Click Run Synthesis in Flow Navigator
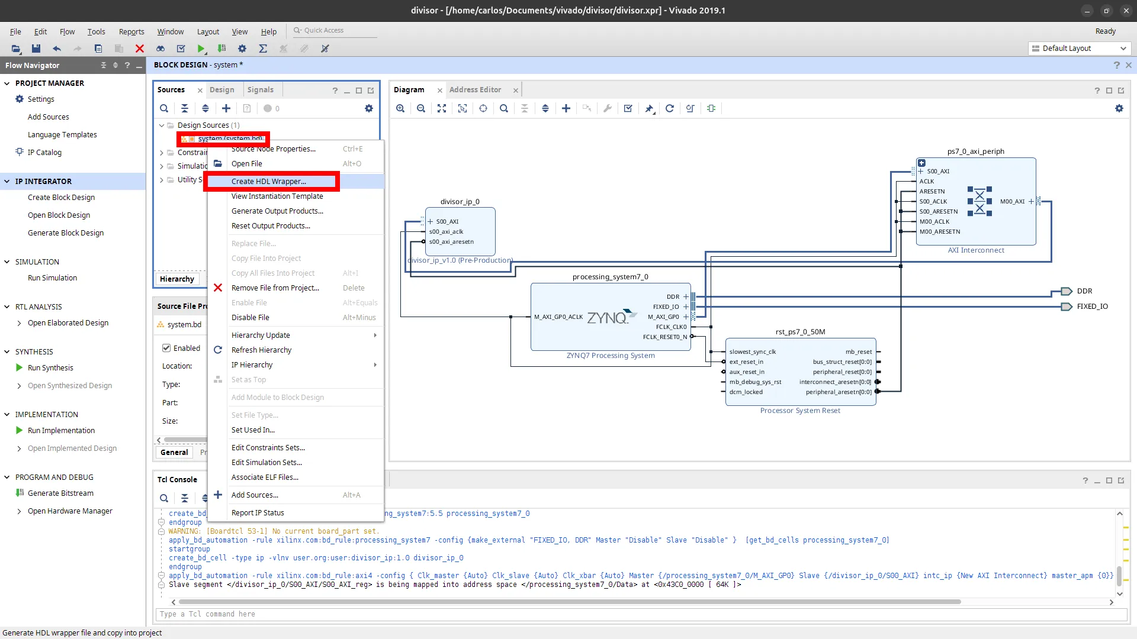This screenshot has height=639, width=1137. coord(50,368)
